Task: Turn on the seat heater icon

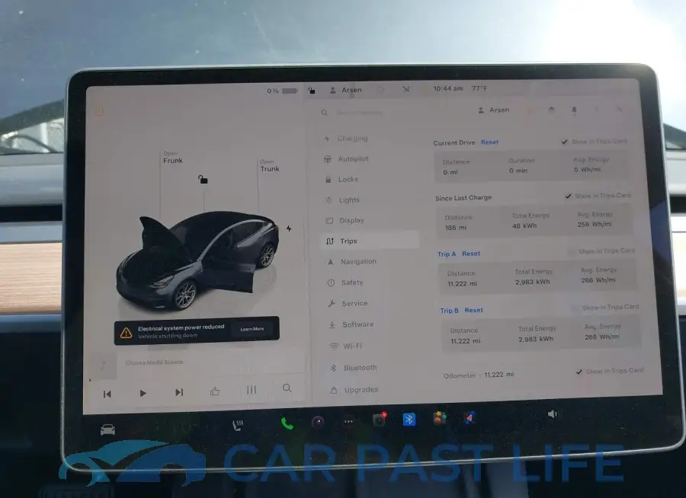Action: 238,425
